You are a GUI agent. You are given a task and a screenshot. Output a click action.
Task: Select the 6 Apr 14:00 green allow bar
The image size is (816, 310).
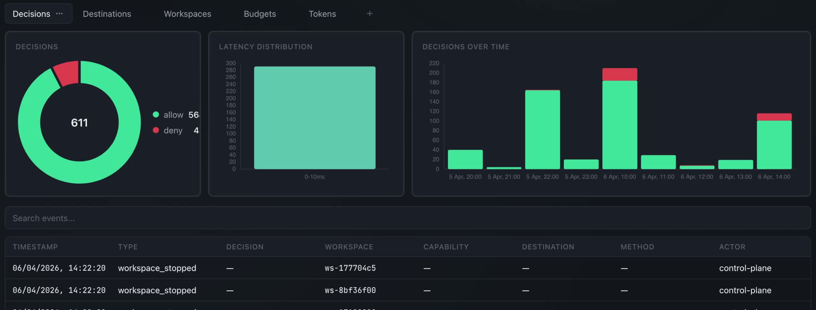point(774,145)
